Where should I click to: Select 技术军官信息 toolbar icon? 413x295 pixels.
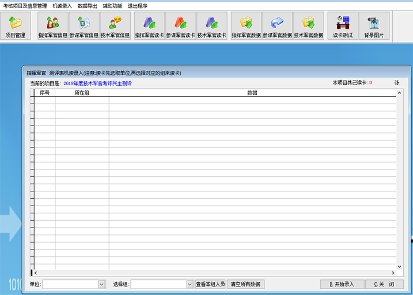tap(115, 27)
